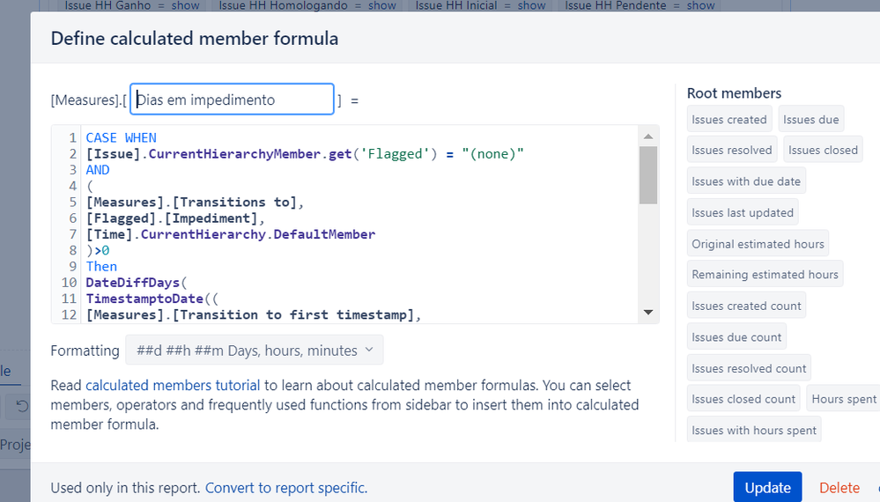
Task: Click the 'Root members' heading
Action: 734,93
